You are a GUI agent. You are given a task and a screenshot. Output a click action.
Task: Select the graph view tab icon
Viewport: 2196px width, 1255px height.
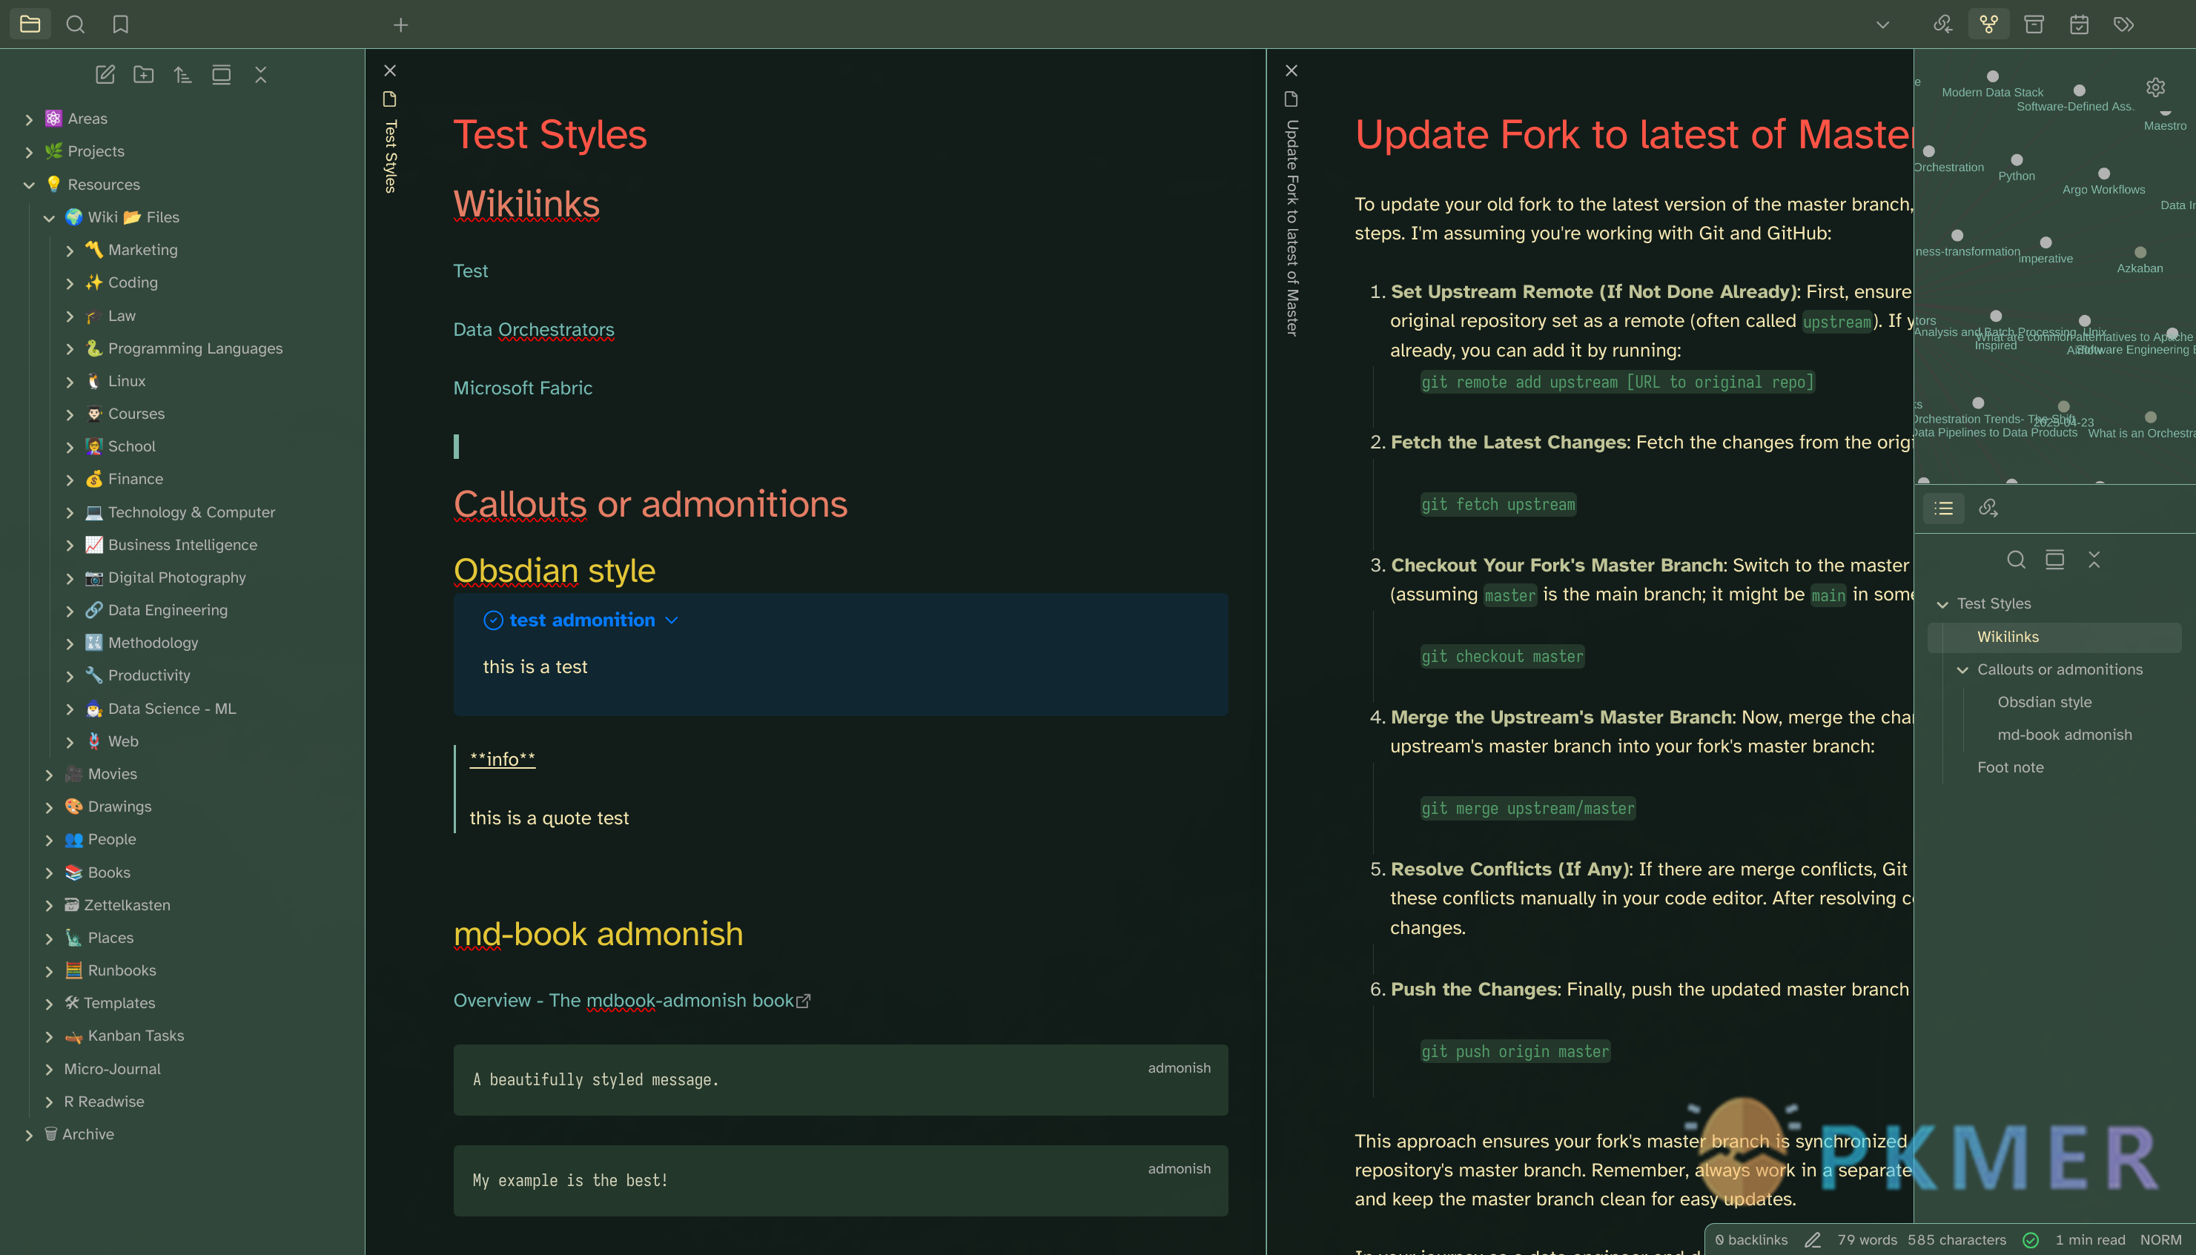(1988, 24)
